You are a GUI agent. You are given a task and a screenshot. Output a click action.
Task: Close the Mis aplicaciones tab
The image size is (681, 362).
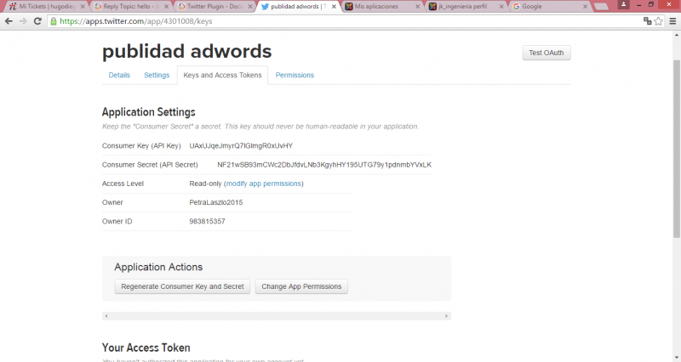[417, 7]
